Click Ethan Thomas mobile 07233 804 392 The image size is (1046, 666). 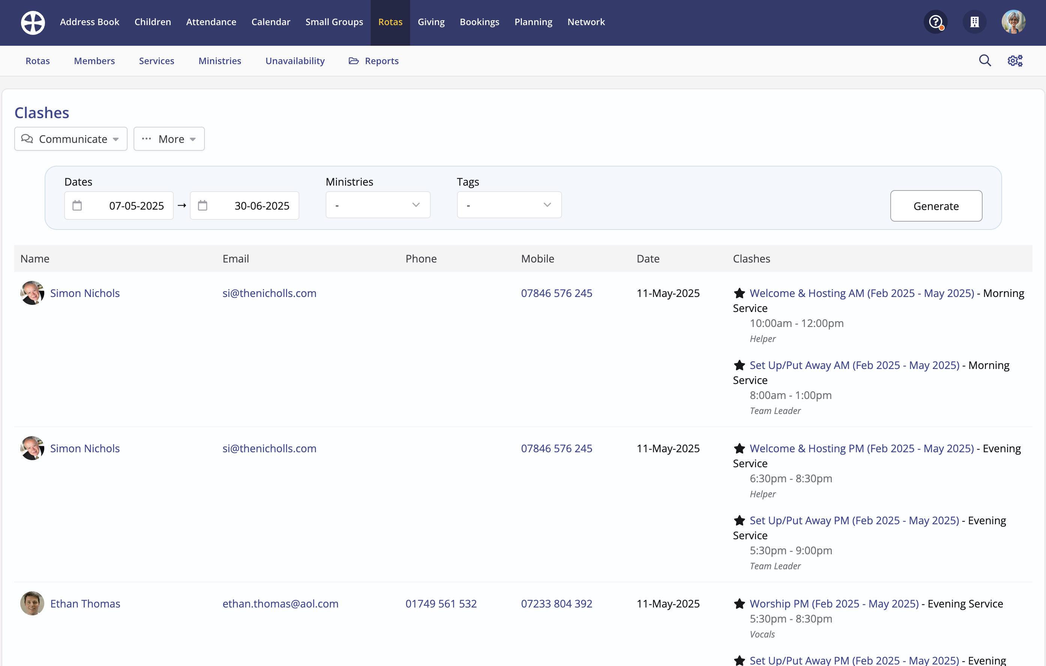pos(556,603)
